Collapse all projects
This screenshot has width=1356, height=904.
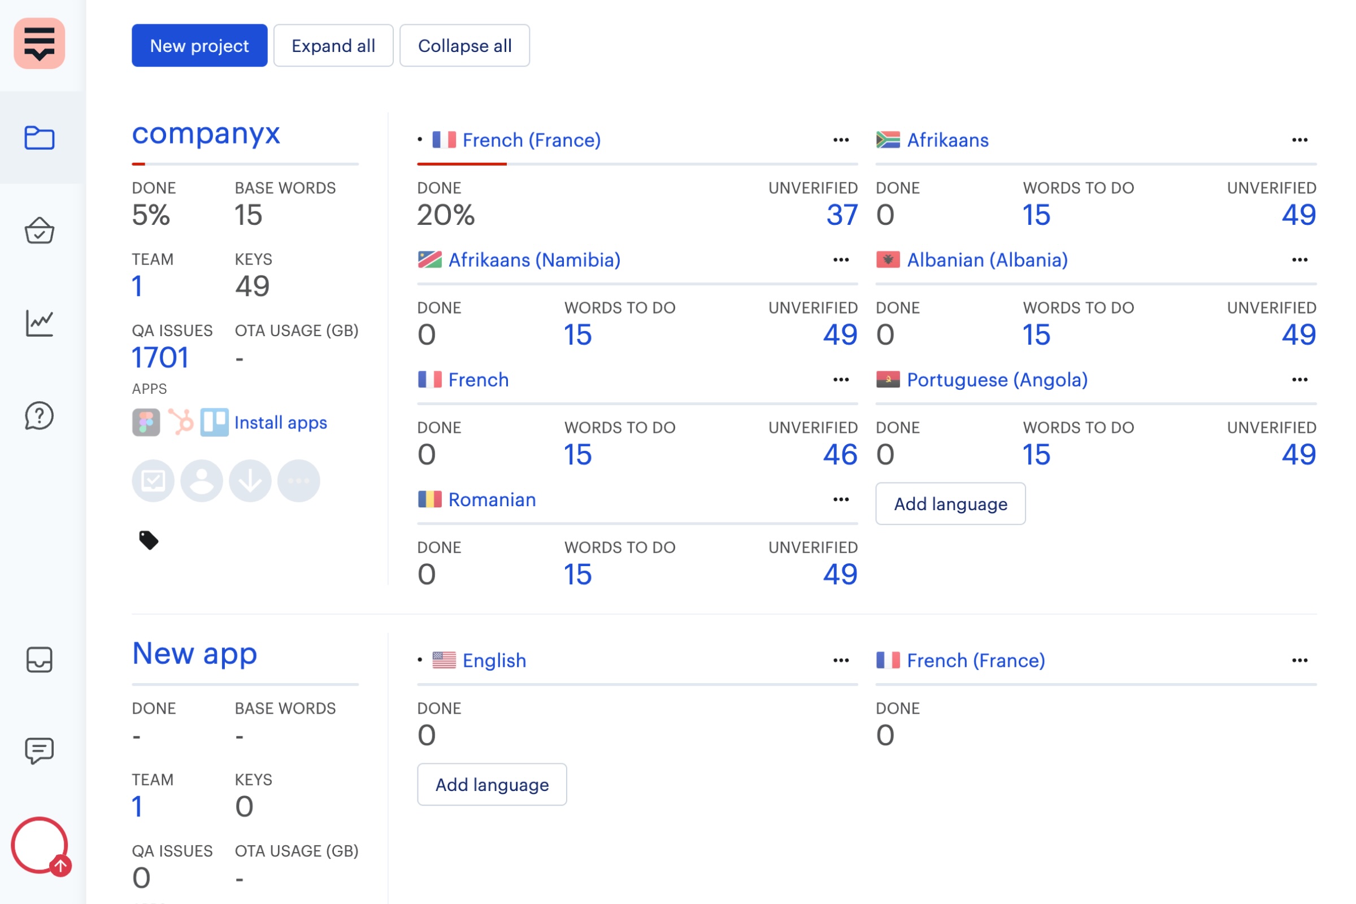point(464,46)
